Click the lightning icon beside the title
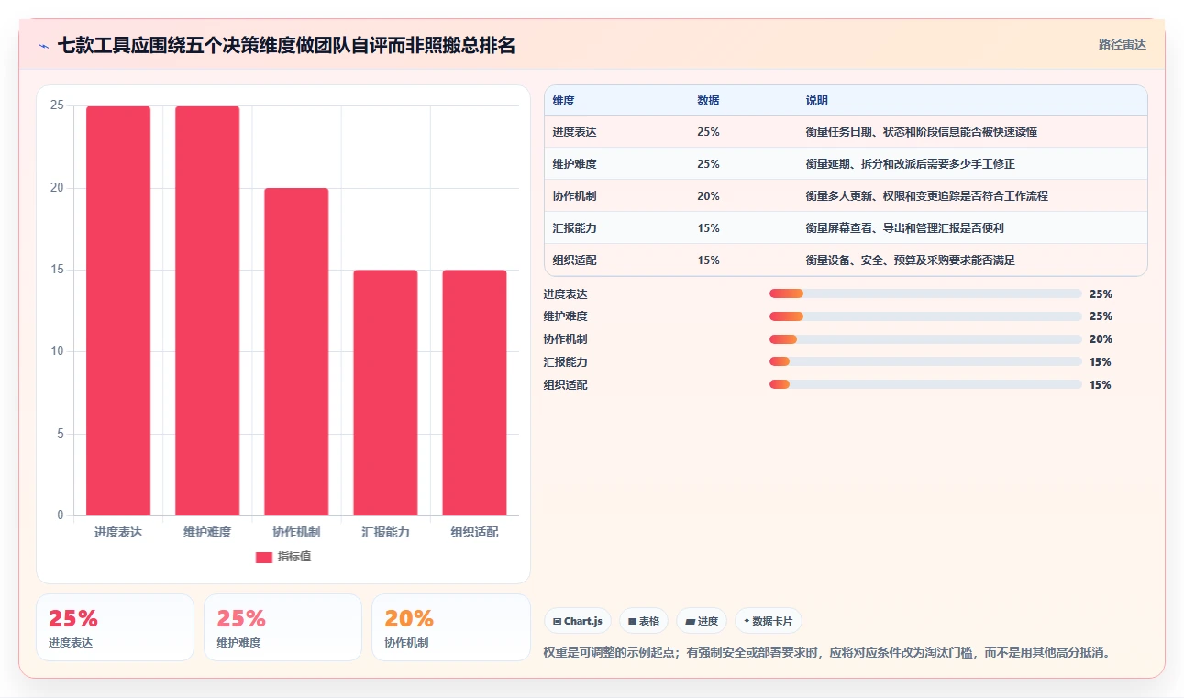The image size is (1184, 698). [43, 46]
